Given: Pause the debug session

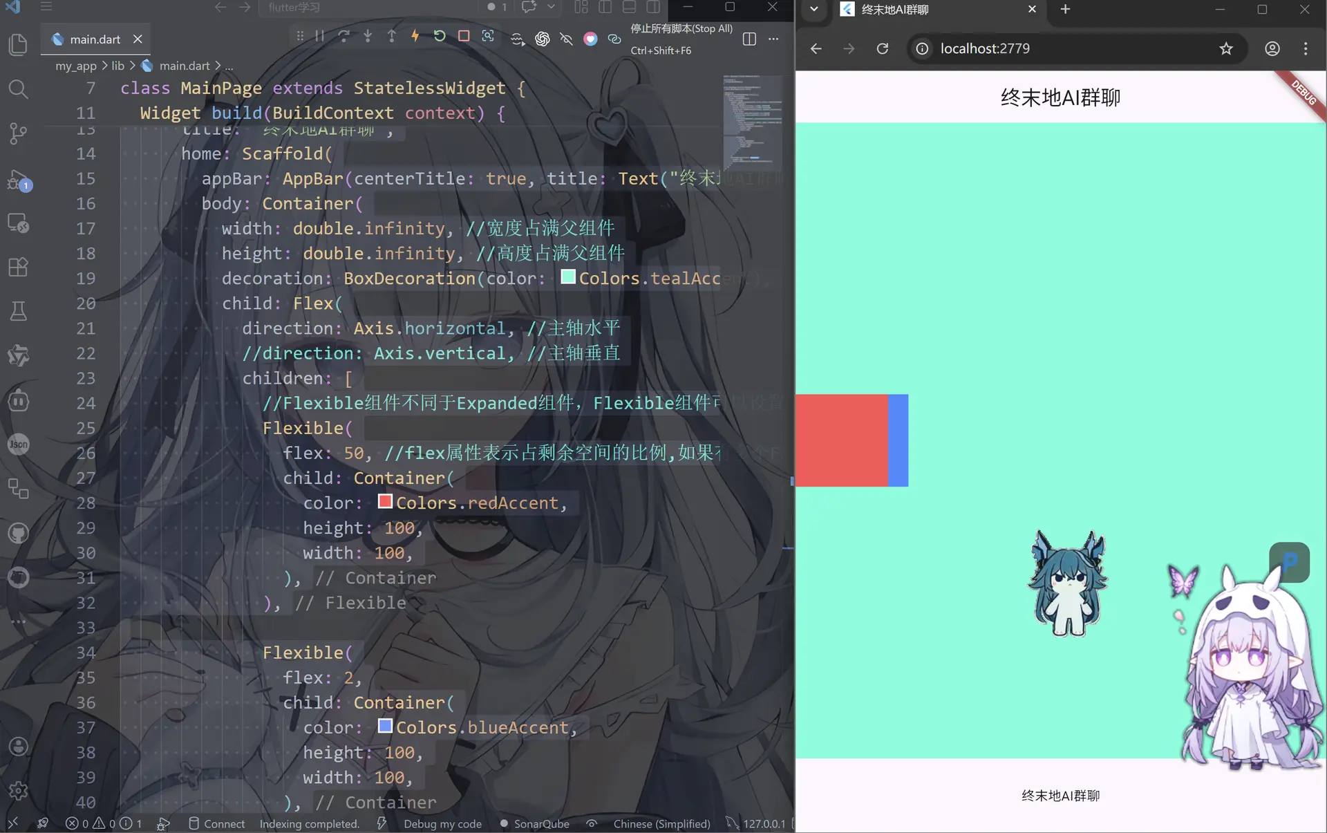Looking at the screenshot, I should pyautogui.click(x=320, y=36).
